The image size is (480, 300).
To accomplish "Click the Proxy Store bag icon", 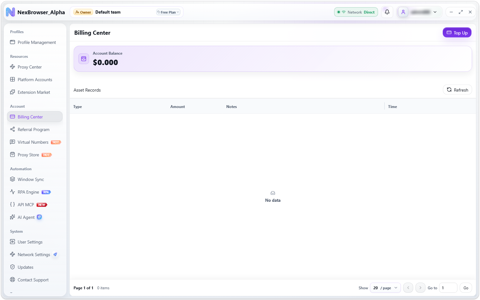I will click(13, 154).
